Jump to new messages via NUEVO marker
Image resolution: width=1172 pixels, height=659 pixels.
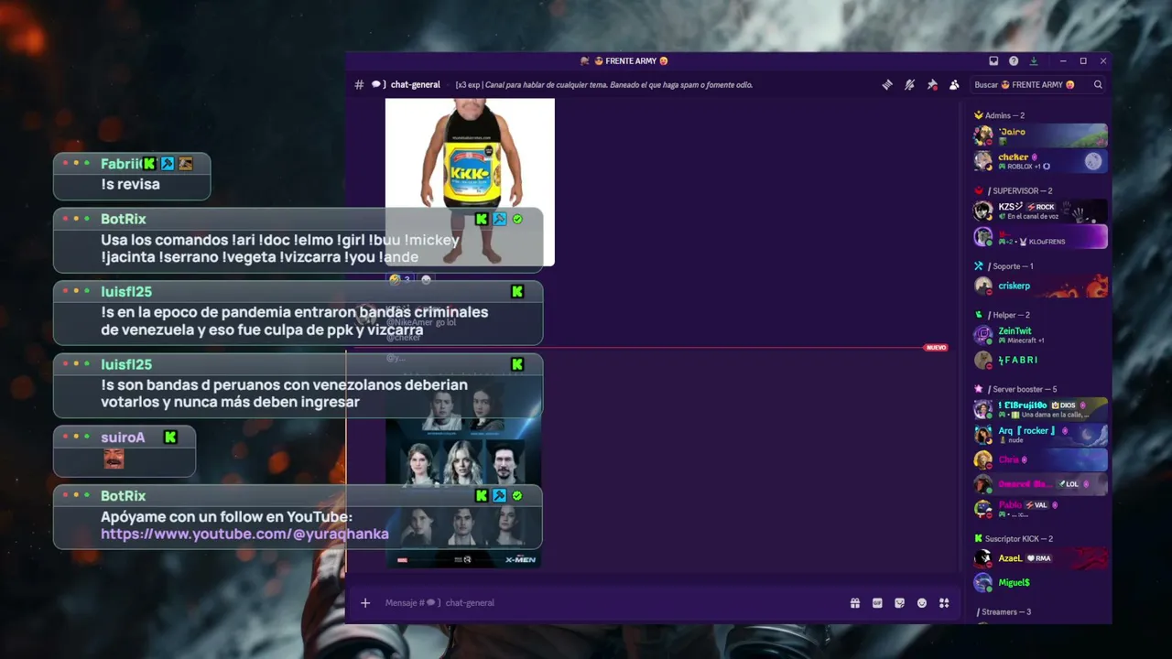tap(936, 348)
